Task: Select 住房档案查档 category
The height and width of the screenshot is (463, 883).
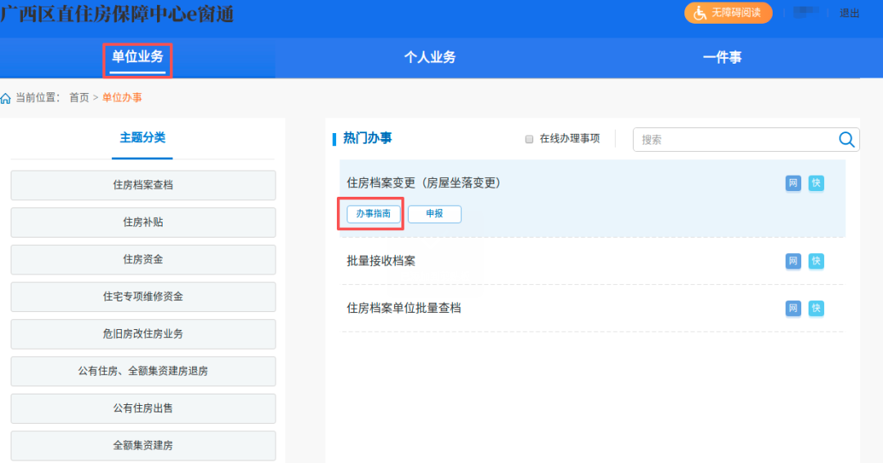Action: tap(143, 185)
